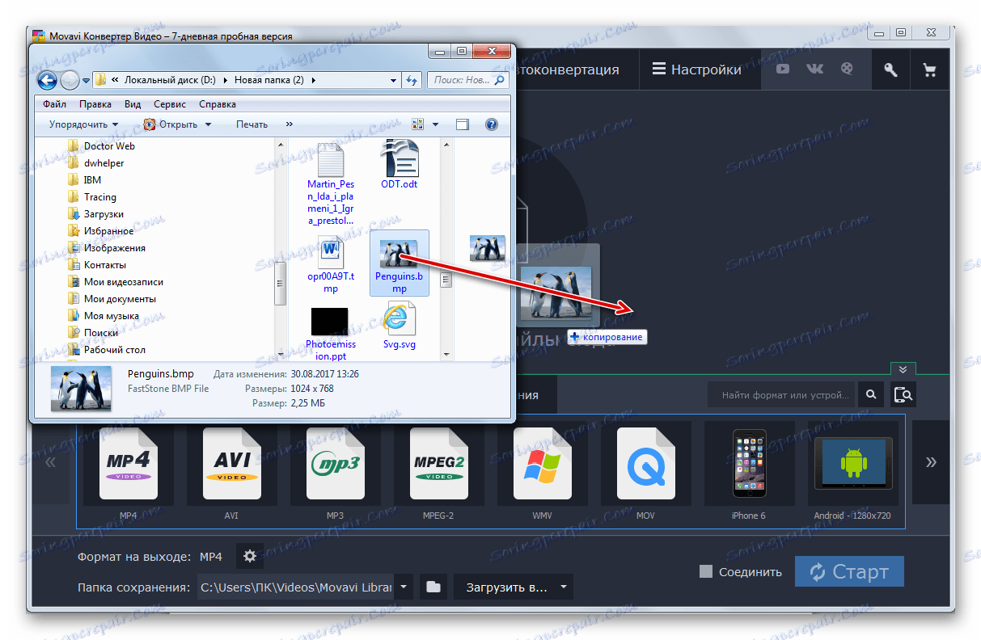Collapse the format panel with double chevron
Viewport: 981px width, 640px height.
coord(903,368)
